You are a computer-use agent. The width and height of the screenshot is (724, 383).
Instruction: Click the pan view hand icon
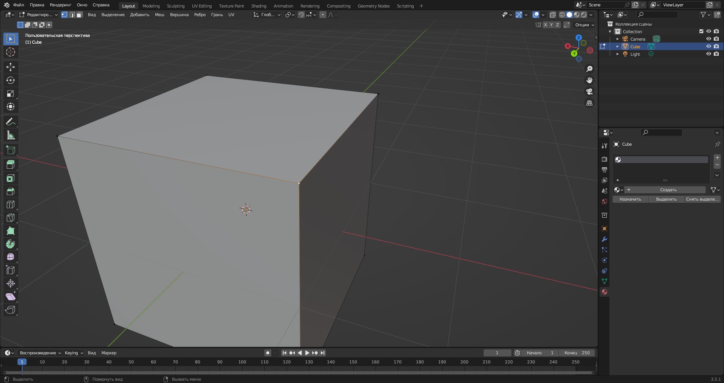click(x=589, y=80)
